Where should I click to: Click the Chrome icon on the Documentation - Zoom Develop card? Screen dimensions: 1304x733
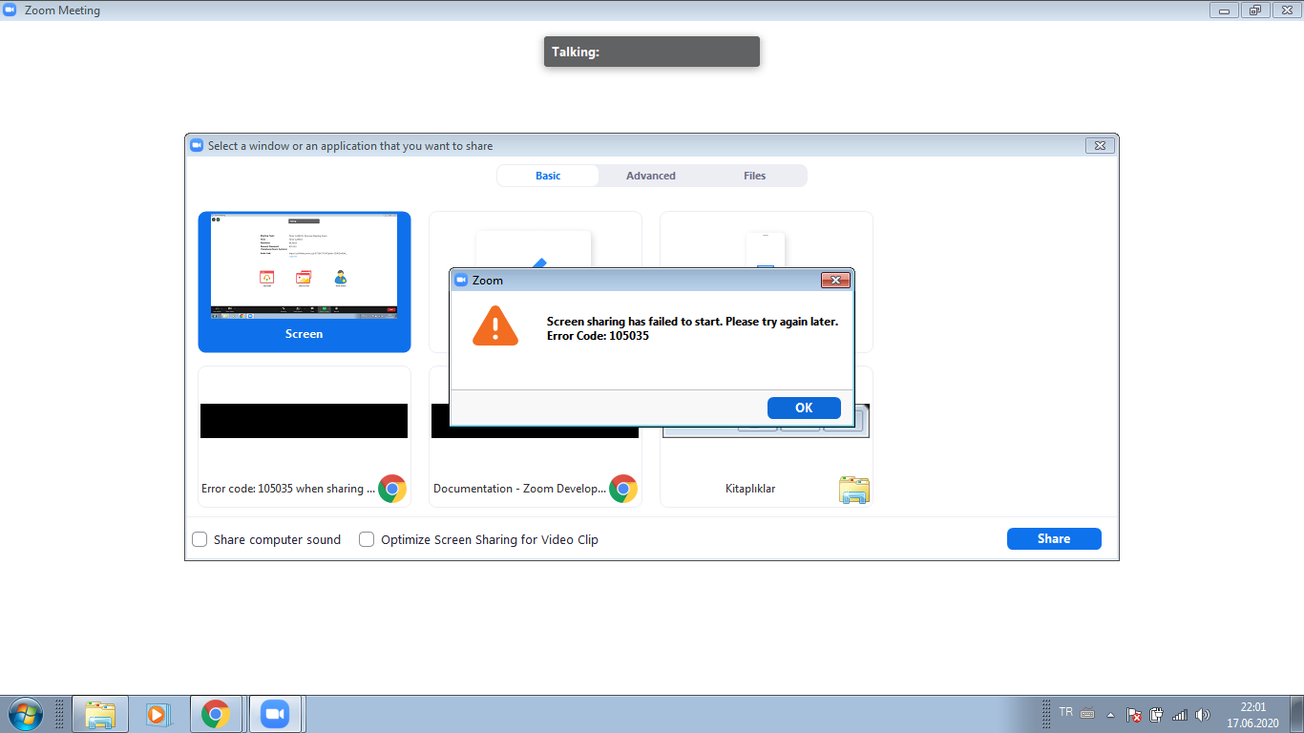click(623, 489)
